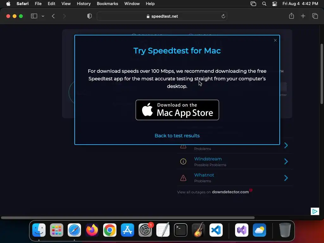This screenshot has height=243, width=324.
Task: Toggle the Safari sidebar button
Action: coord(34,16)
